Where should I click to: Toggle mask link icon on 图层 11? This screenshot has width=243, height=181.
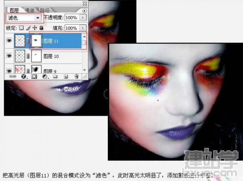click(x=28, y=41)
